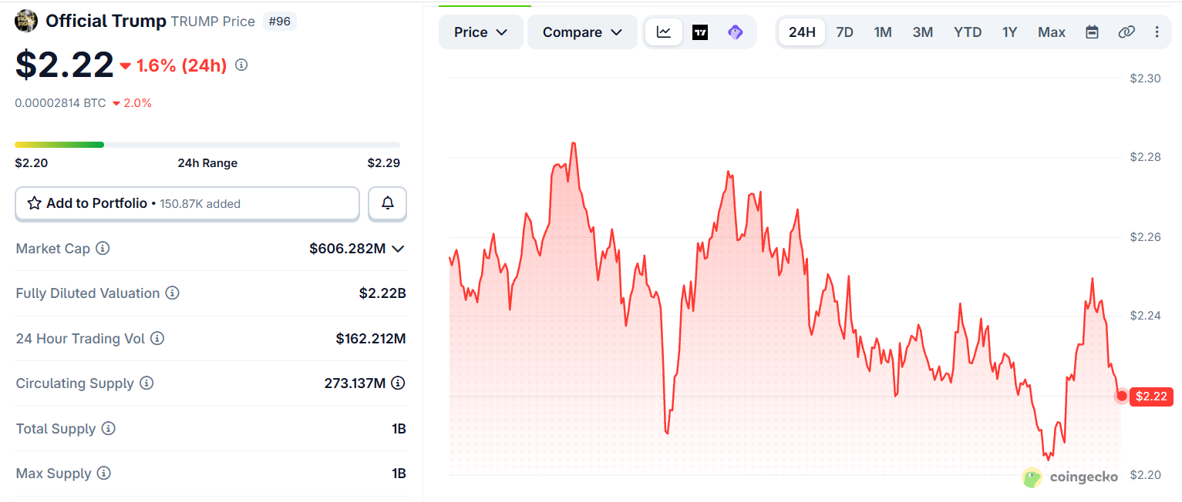Click the info icon beside 273.137M value
The image size is (1182, 502).
pyautogui.click(x=398, y=383)
